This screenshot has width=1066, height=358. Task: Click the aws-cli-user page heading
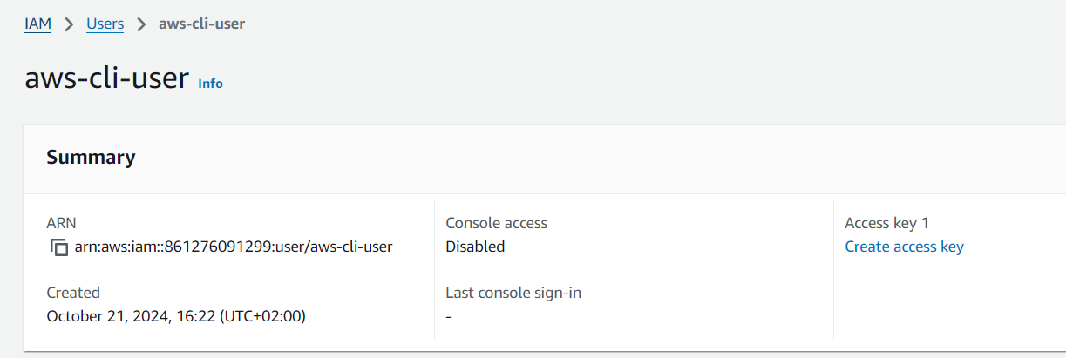tap(106, 78)
